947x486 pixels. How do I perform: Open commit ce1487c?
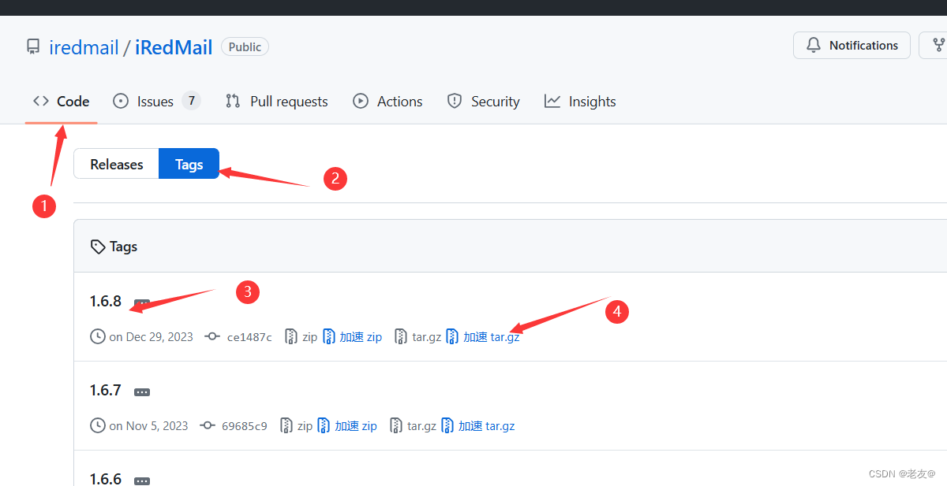click(x=249, y=337)
